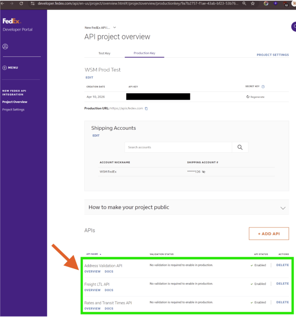Image resolution: width=296 pixels, height=317 pixels.
Task: Click the ACCOUNT NICKNAME column header
Action: (x=115, y=162)
